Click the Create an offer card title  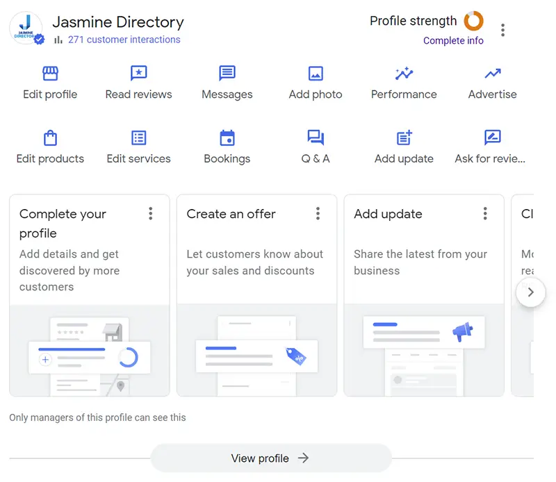click(x=231, y=214)
